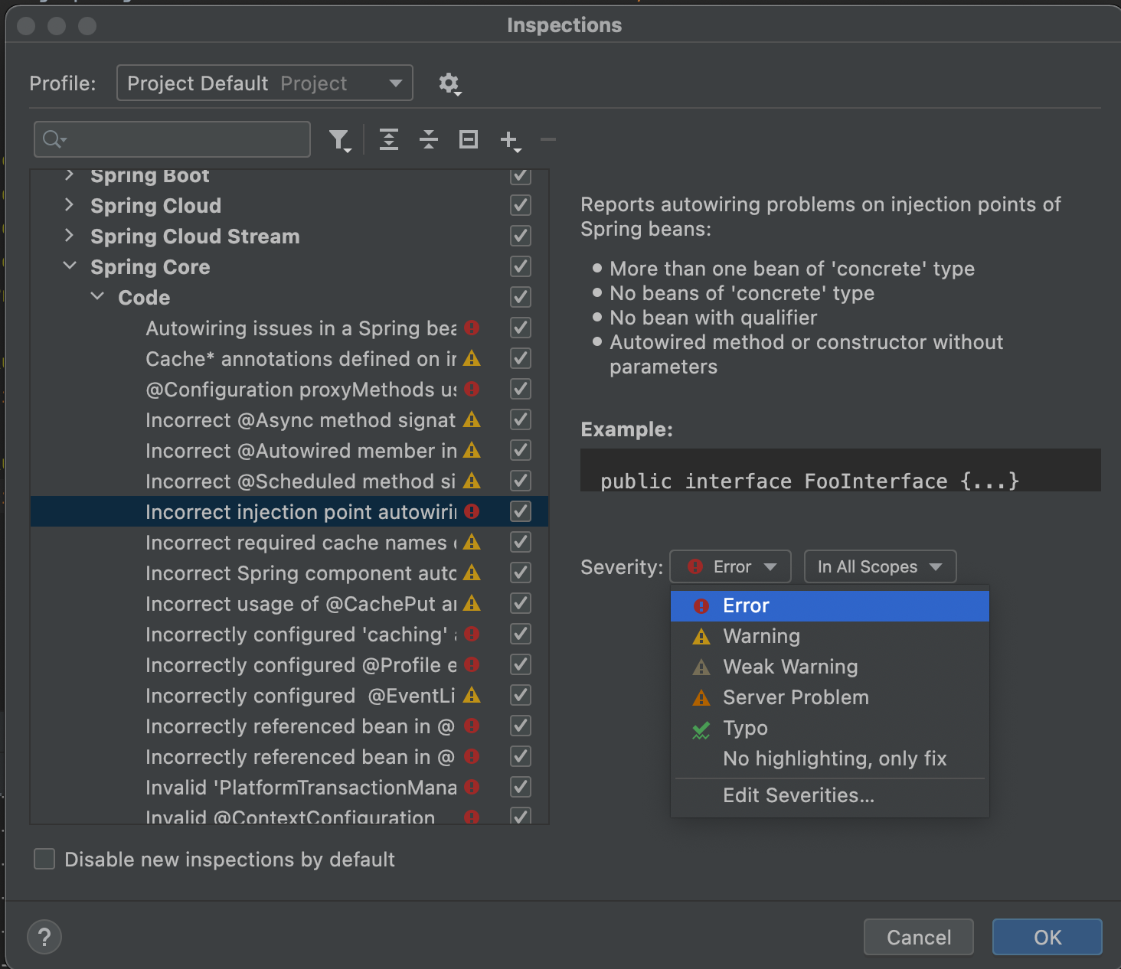Uncheck the Spring Core checkbox
This screenshot has height=969, width=1121.
click(521, 266)
